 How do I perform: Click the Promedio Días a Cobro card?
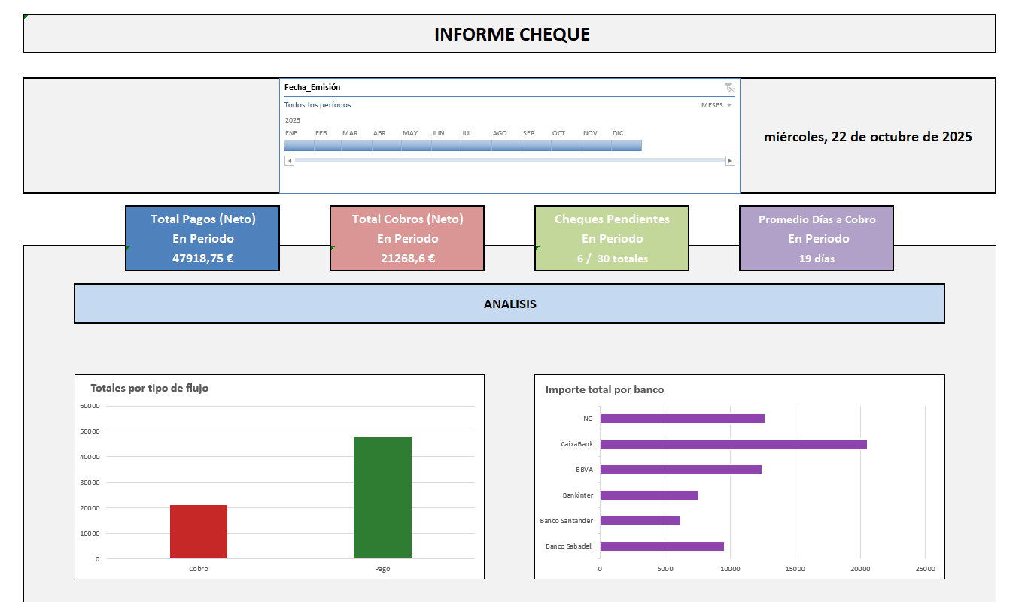coord(816,237)
